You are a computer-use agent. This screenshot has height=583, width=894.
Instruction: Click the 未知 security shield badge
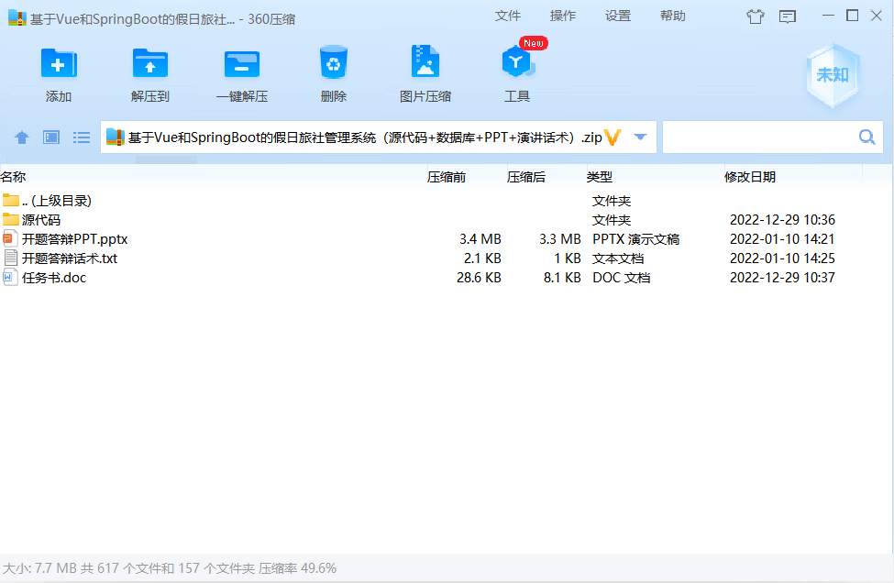pos(833,75)
